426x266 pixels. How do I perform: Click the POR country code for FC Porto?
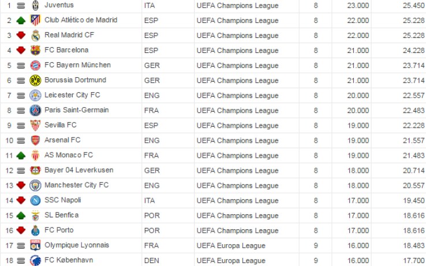click(x=152, y=230)
